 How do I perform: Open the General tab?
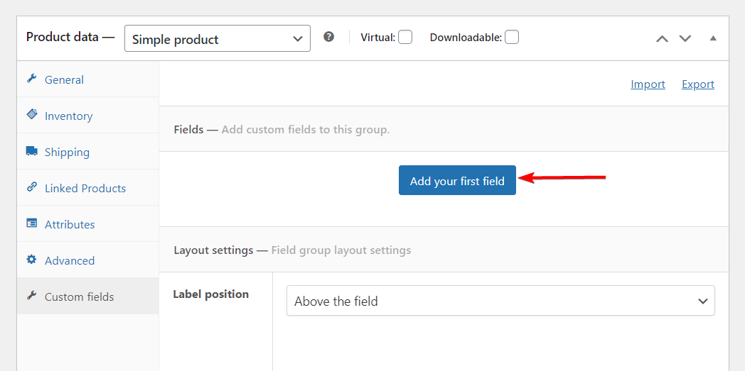point(88,79)
